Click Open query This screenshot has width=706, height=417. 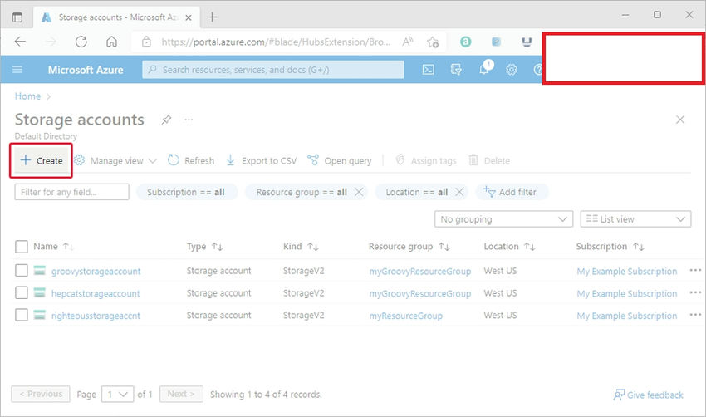pos(340,161)
